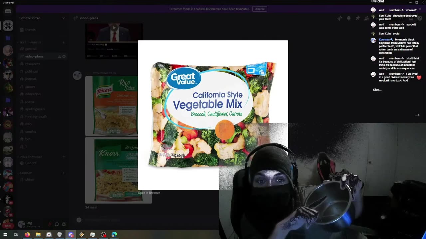Viewport: 426px width, 239px height.
Task: Toggle microphone mute in user panel
Action: 50,224
